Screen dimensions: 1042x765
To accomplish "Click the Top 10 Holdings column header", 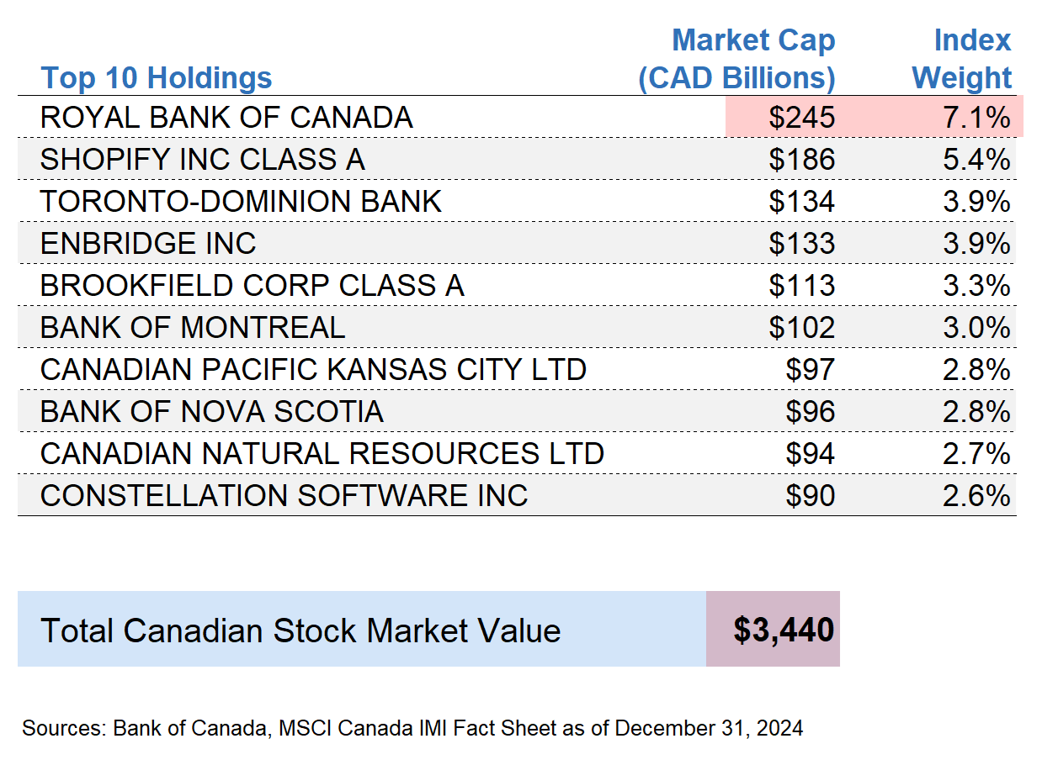I will pyautogui.click(x=157, y=78).
